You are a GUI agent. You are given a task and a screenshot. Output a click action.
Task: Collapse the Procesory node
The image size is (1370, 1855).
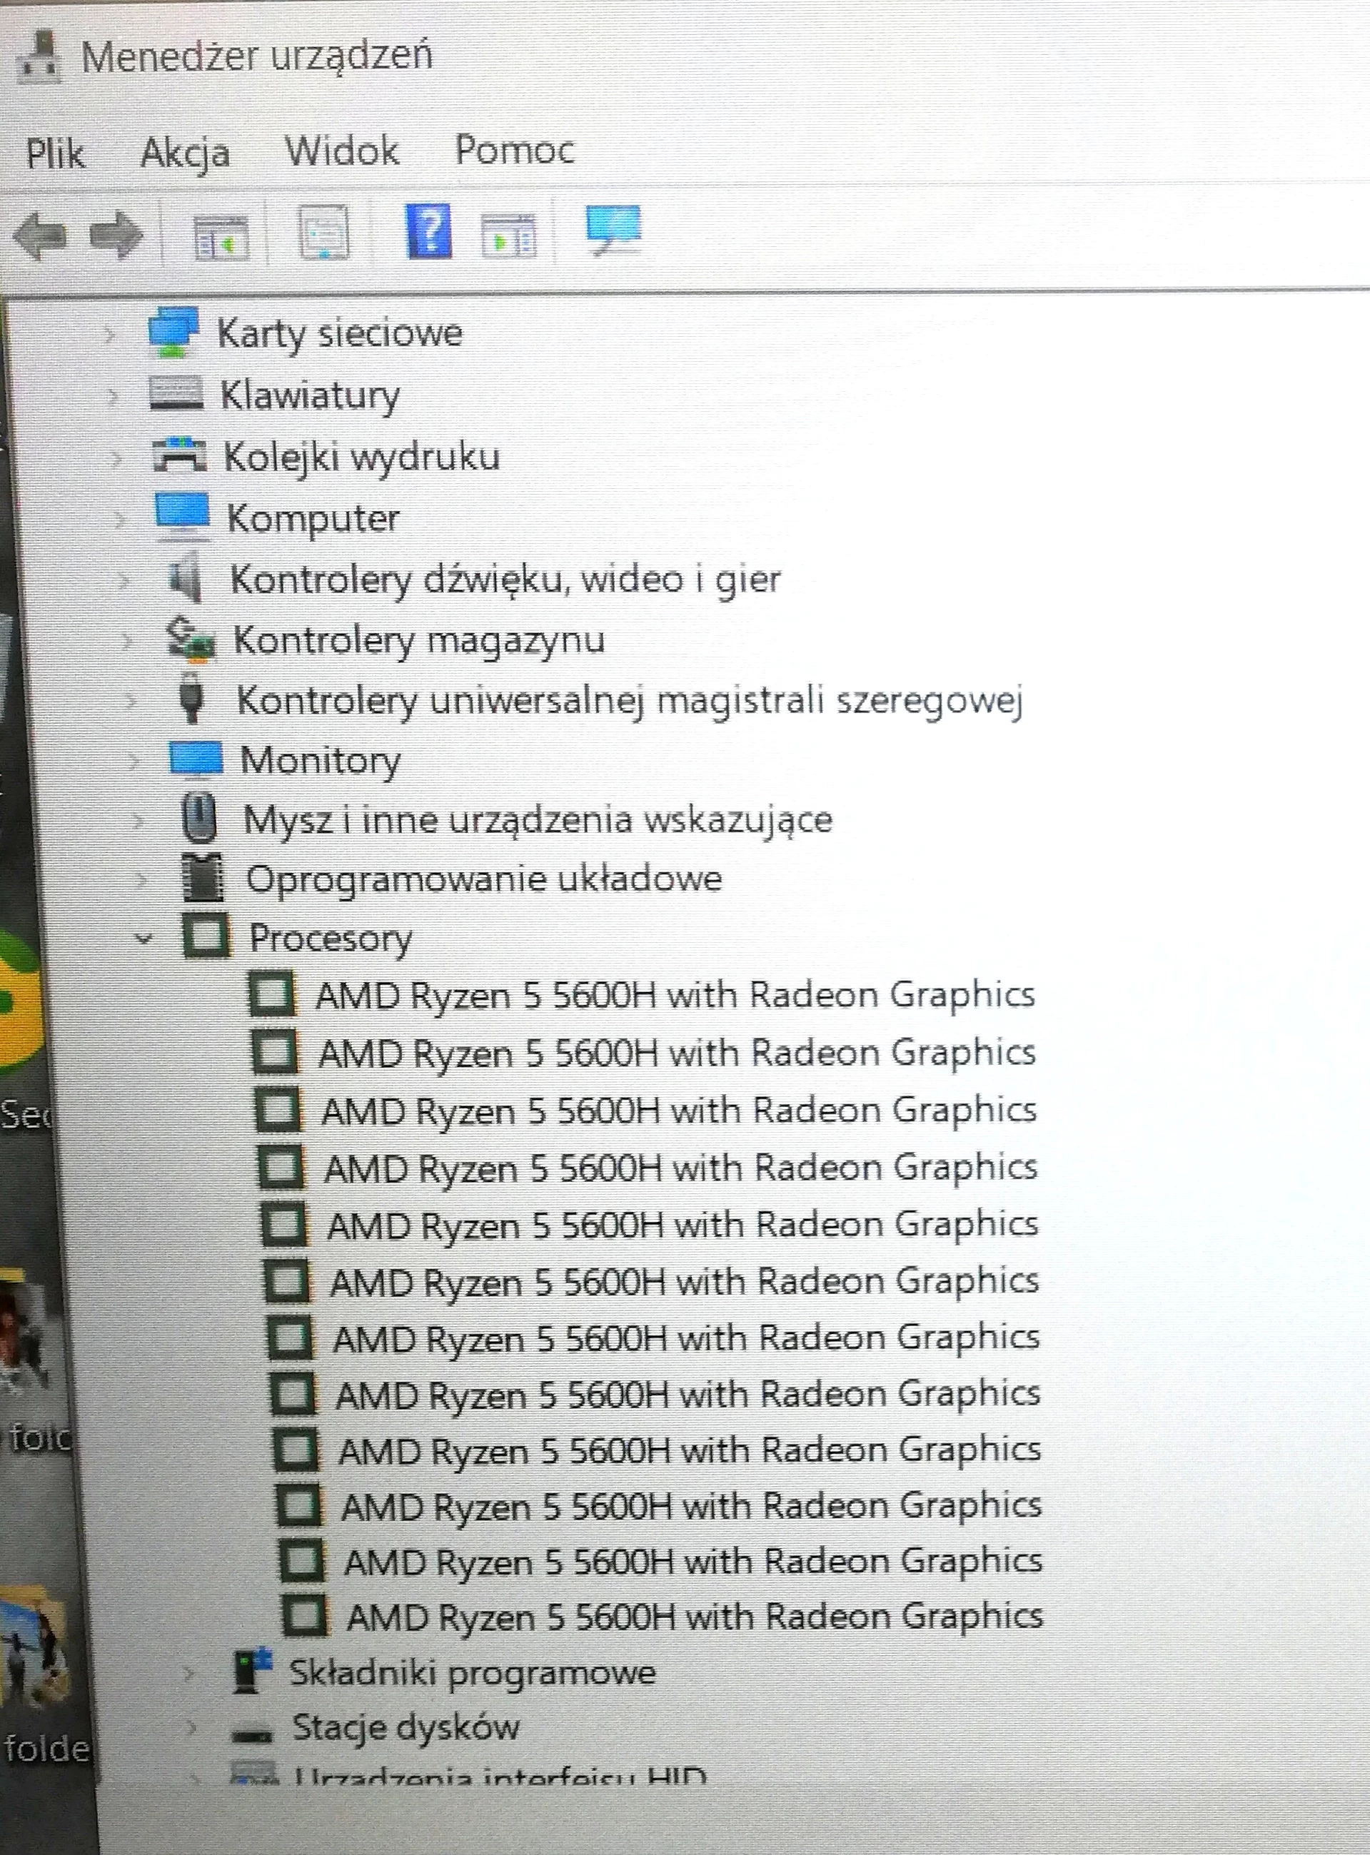click(x=144, y=939)
